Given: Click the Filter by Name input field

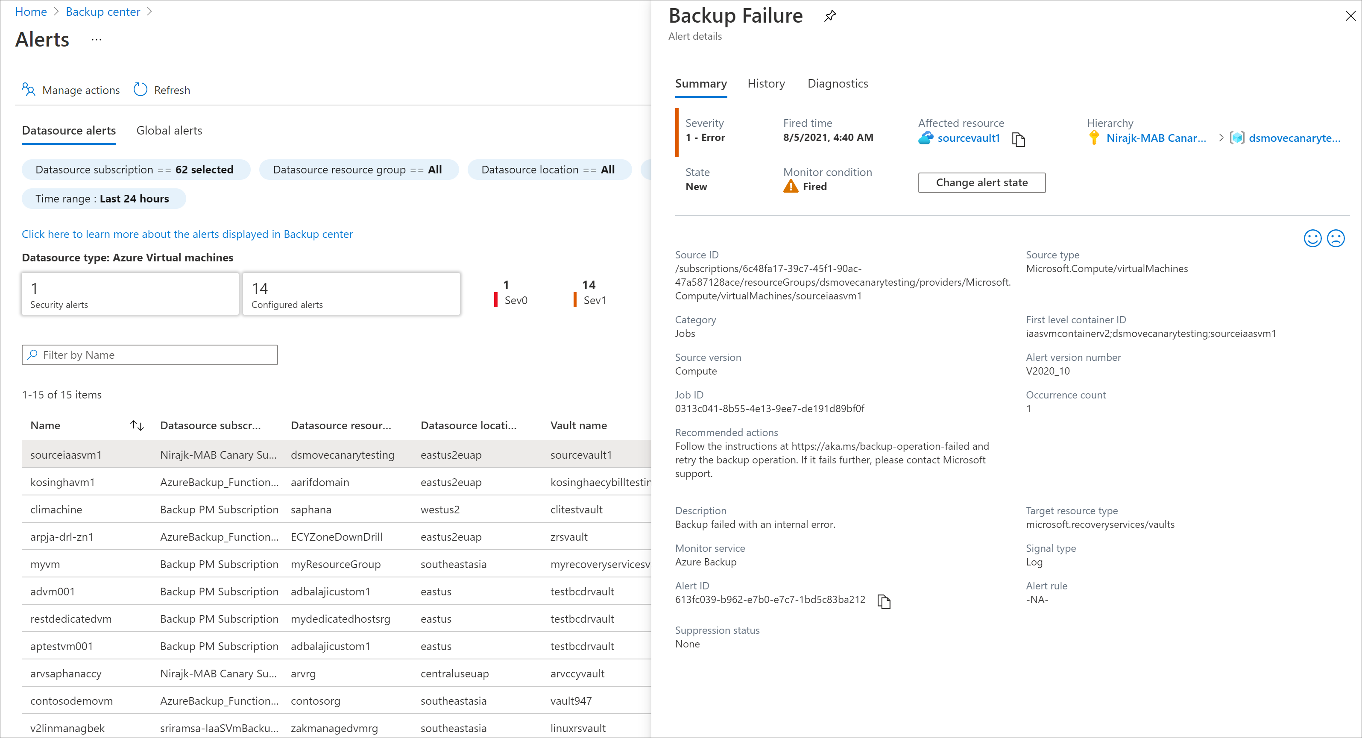Looking at the screenshot, I should (x=149, y=355).
